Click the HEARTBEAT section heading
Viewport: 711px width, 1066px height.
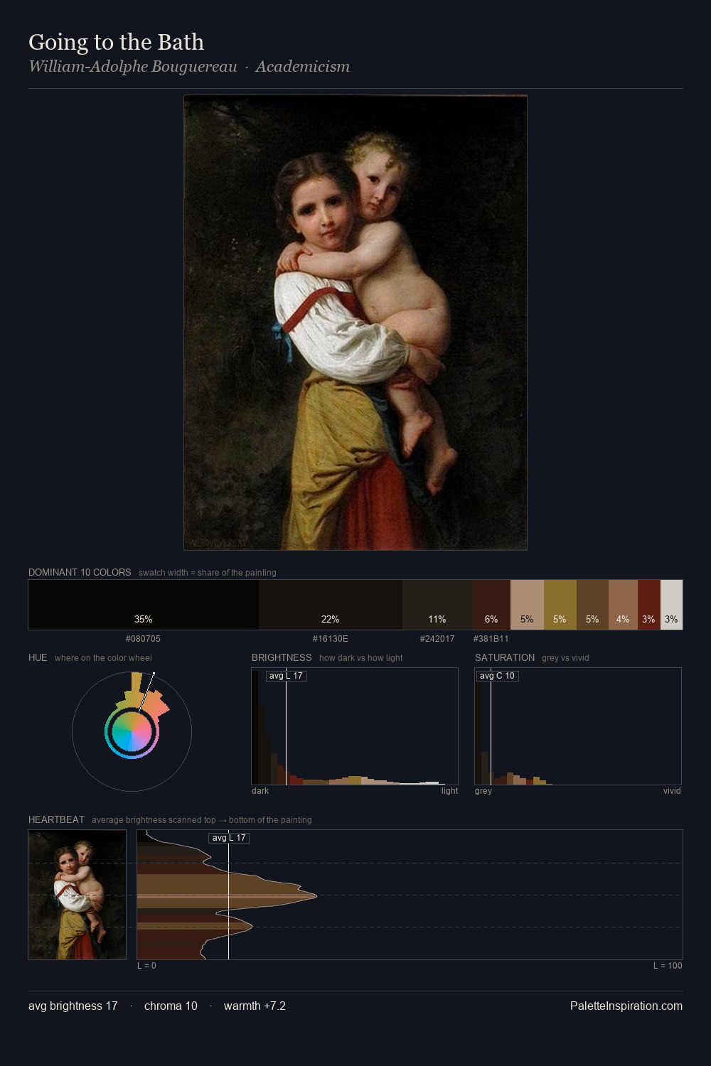click(x=56, y=819)
